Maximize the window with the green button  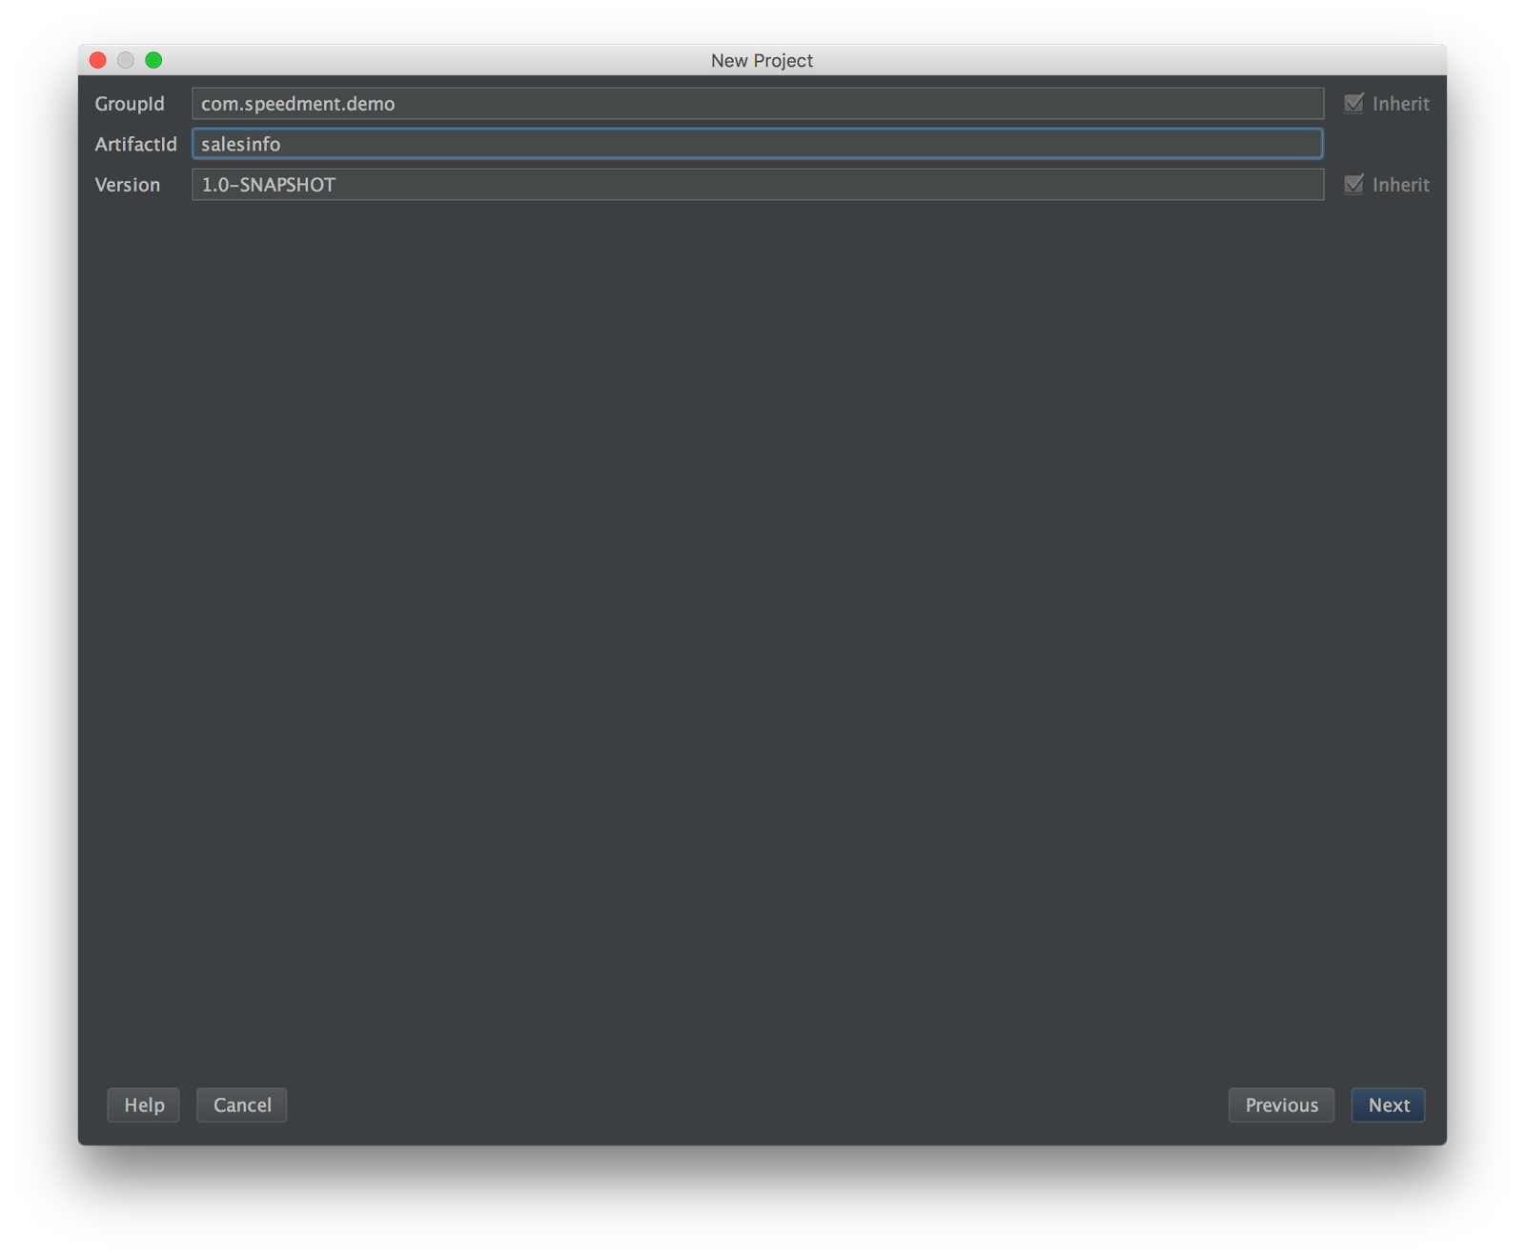tap(153, 60)
